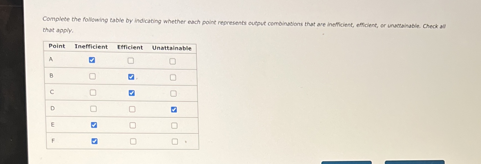
Task: Check the Unattainable checkbox for point E
Action: coord(174,126)
